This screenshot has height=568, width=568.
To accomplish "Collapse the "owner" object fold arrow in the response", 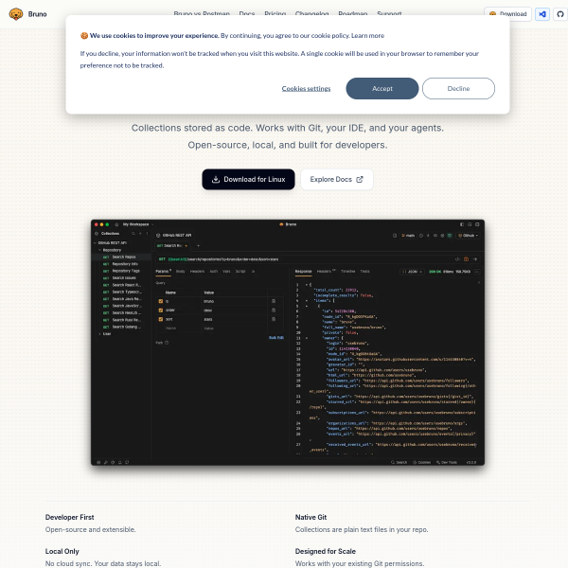I will point(307,338).
